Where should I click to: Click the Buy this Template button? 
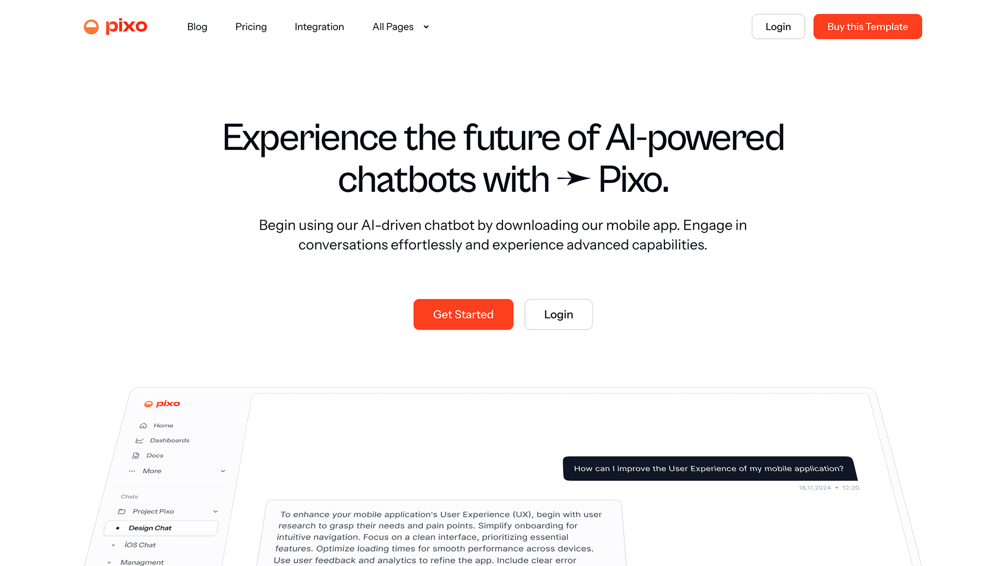867,26
